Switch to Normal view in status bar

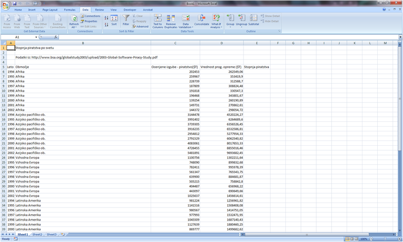pyautogui.click(x=347, y=239)
